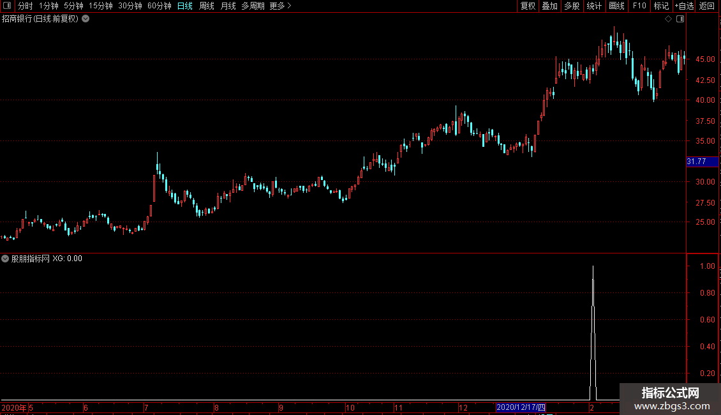This screenshot has width=721, height=415.
Task: Click the 1.00 indicator axis label
Action: click(707, 266)
